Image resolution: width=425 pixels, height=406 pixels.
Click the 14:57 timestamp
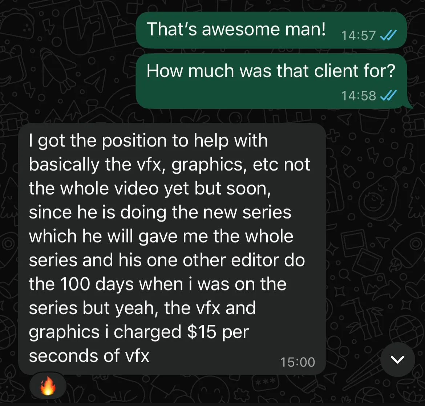pos(358,36)
